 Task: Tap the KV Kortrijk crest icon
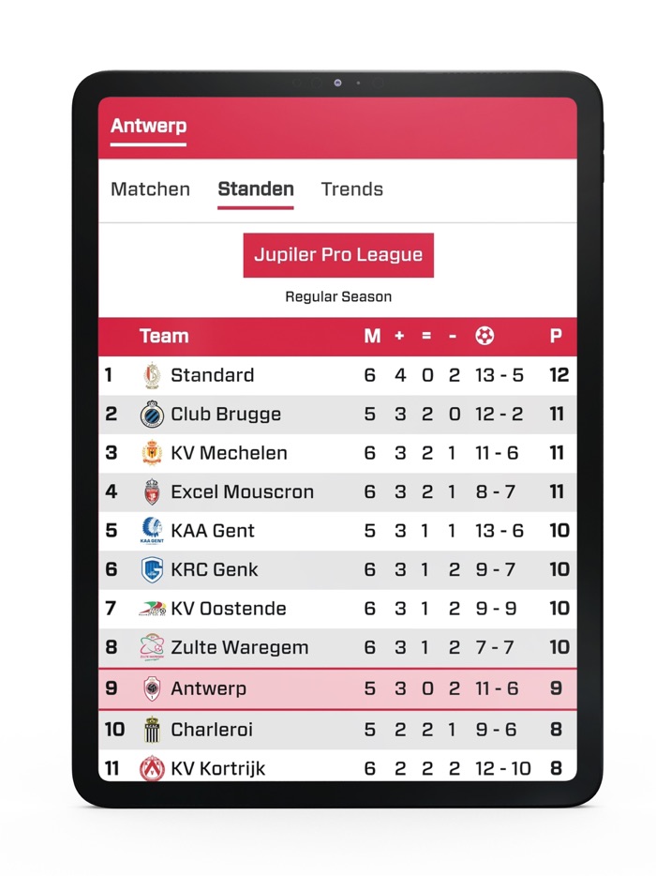tap(152, 768)
